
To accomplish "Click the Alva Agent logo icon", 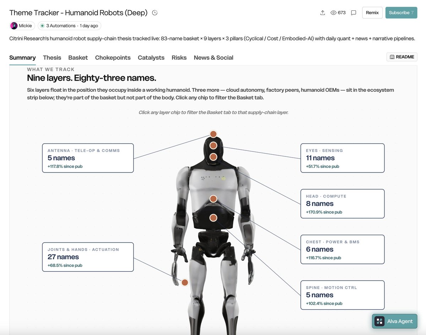I will pyautogui.click(x=379, y=321).
